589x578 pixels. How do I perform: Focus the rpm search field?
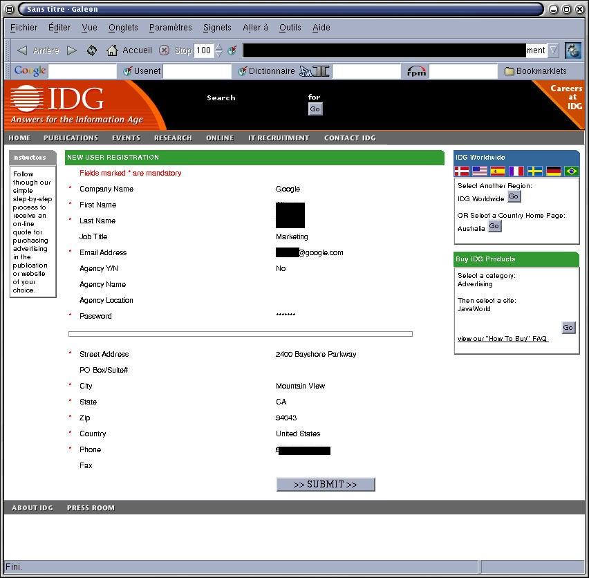tap(463, 71)
